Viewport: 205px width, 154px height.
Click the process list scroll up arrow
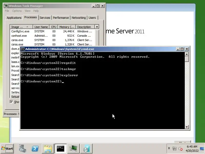pyautogui.click(x=97, y=27)
